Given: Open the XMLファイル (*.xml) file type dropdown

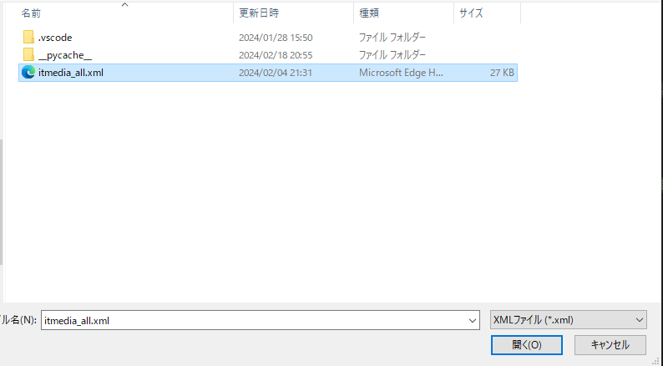Looking at the screenshot, I should point(568,320).
